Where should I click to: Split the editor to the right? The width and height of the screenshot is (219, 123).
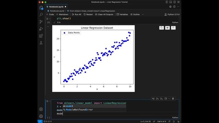coord(174,7)
